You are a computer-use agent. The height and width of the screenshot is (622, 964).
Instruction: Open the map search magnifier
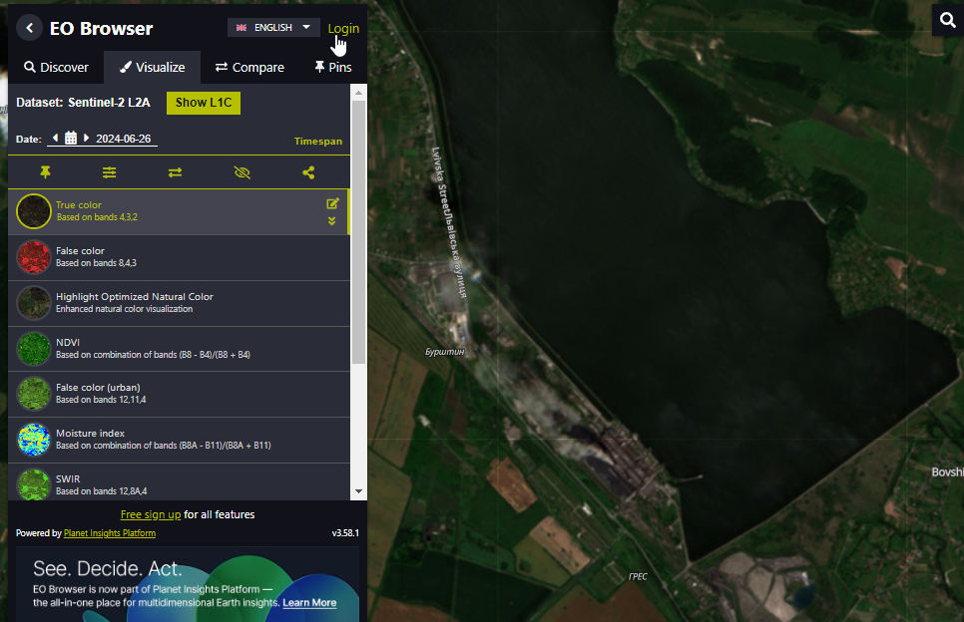[x=947, y=20]
